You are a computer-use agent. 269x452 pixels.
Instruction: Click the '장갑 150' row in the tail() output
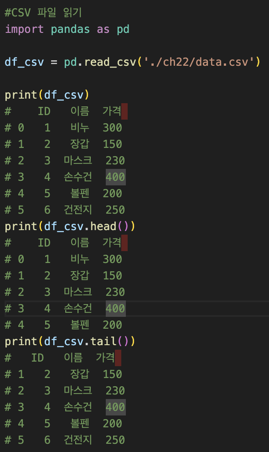coord(64,374)
